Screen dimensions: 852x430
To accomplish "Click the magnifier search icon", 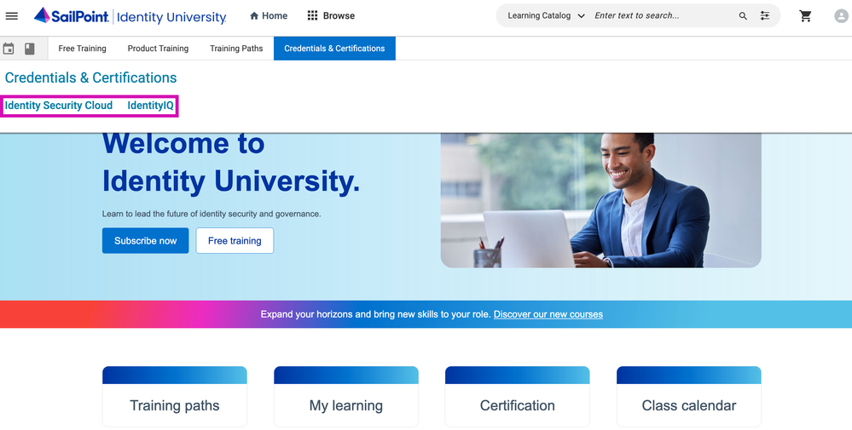I will 743,16.
